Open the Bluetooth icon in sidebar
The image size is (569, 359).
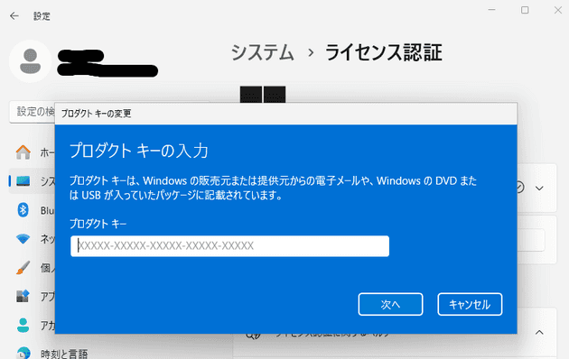23,210
